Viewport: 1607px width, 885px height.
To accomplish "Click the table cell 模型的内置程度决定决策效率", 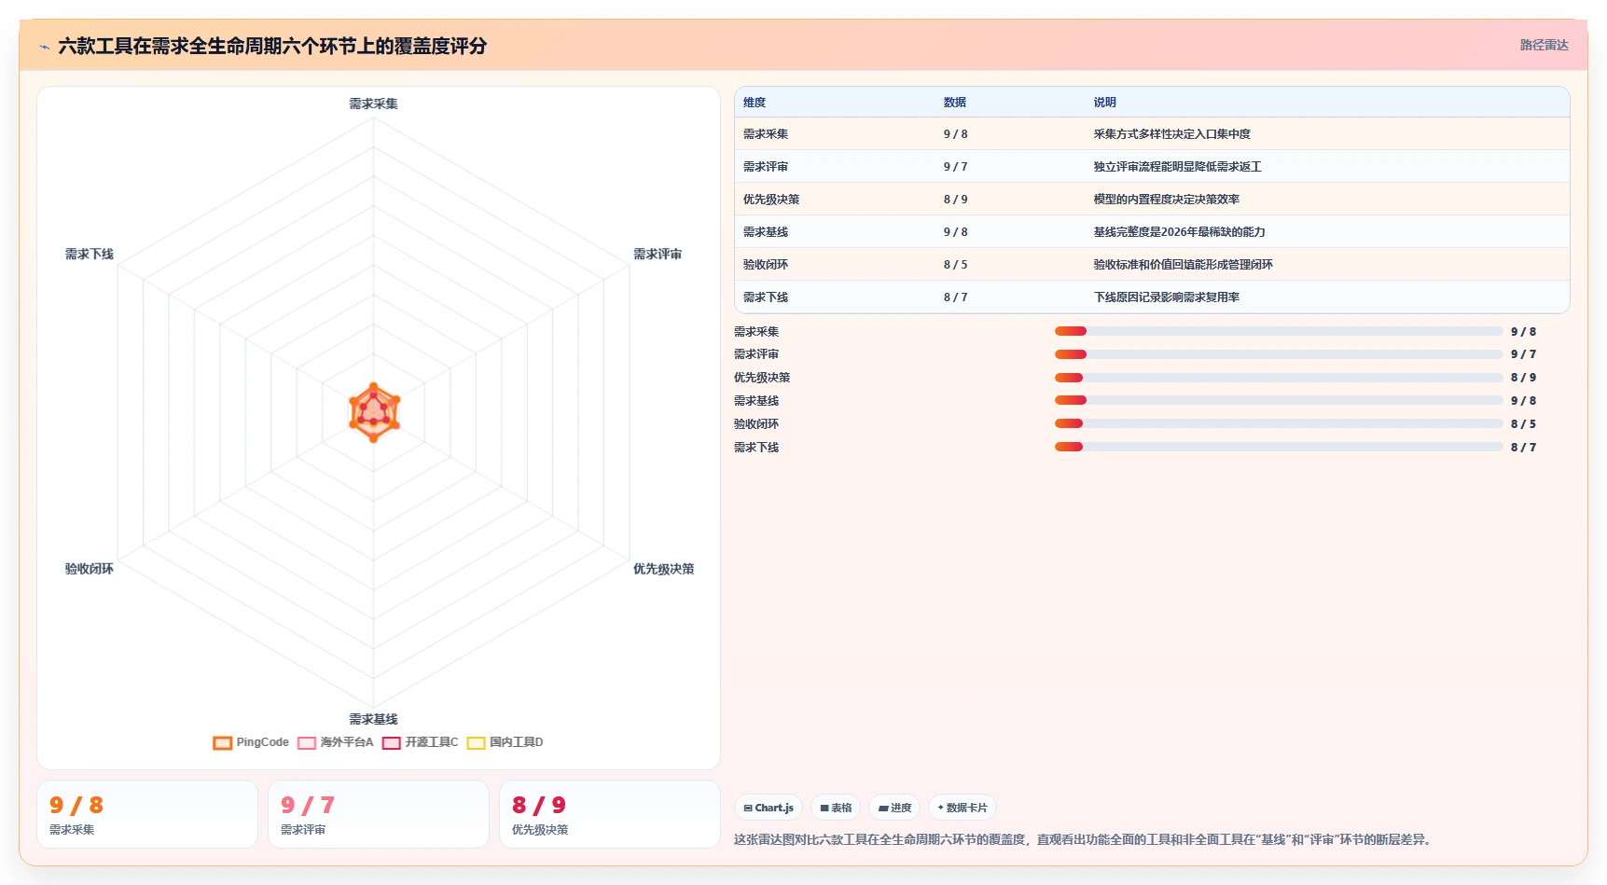I will 1166,200.
